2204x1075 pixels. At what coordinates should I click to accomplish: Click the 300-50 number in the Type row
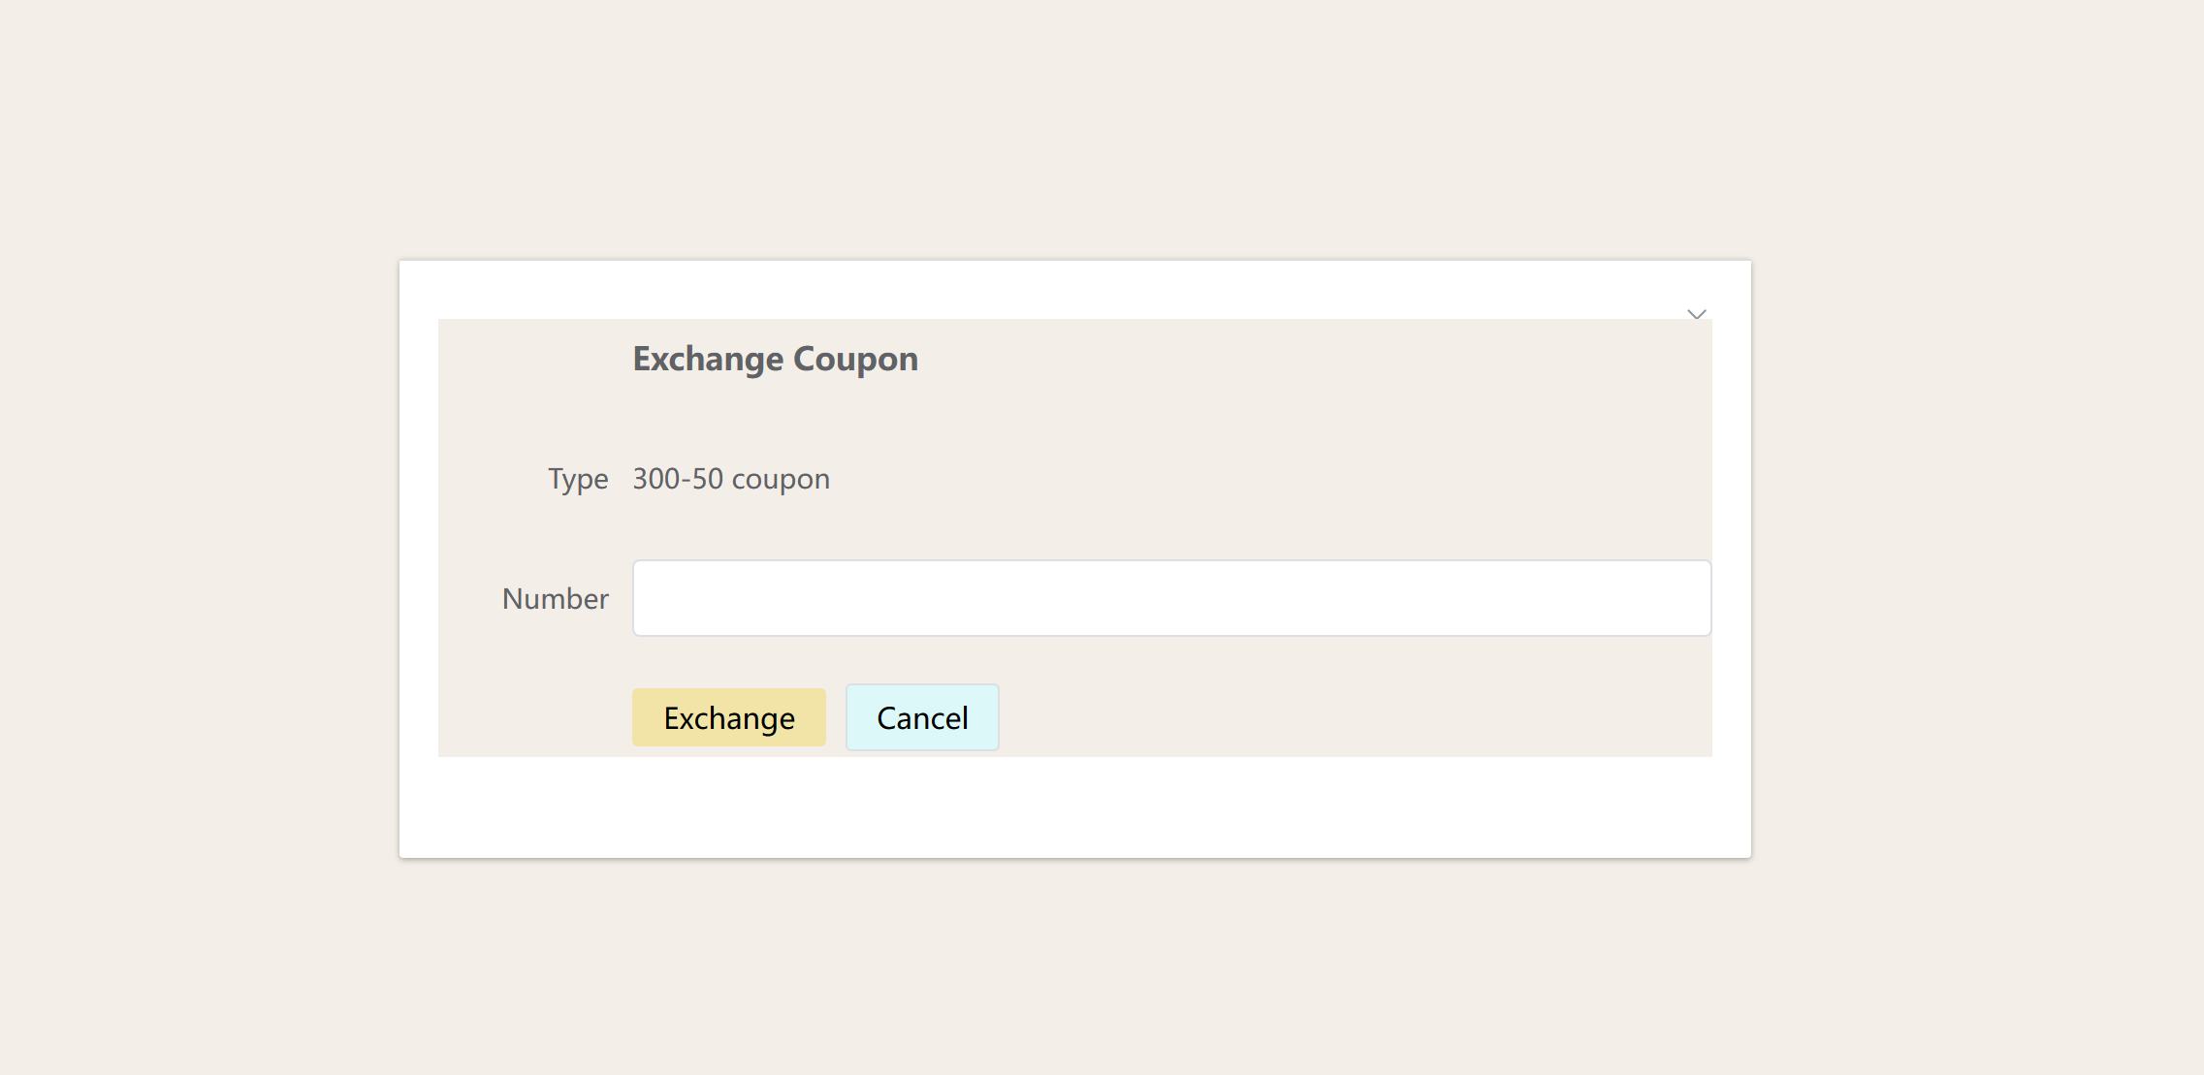coord(678,479)
